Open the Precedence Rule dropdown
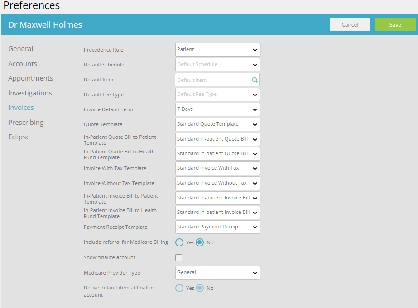 pyautogui.click(x=217, y=50)
